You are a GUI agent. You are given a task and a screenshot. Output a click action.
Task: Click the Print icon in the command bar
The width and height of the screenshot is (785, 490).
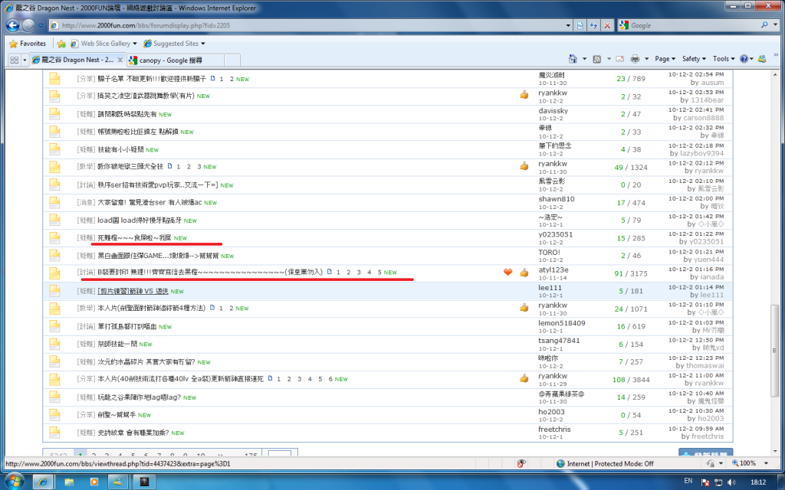click(x=635, y=59)
